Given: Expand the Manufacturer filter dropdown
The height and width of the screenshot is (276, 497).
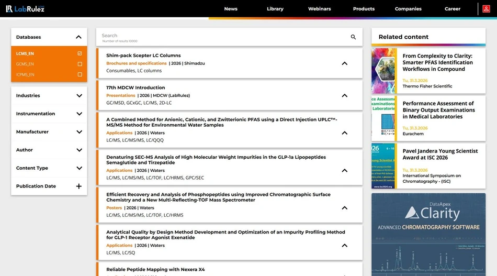Looking at the screenshot, I should (x=79, y=132).
